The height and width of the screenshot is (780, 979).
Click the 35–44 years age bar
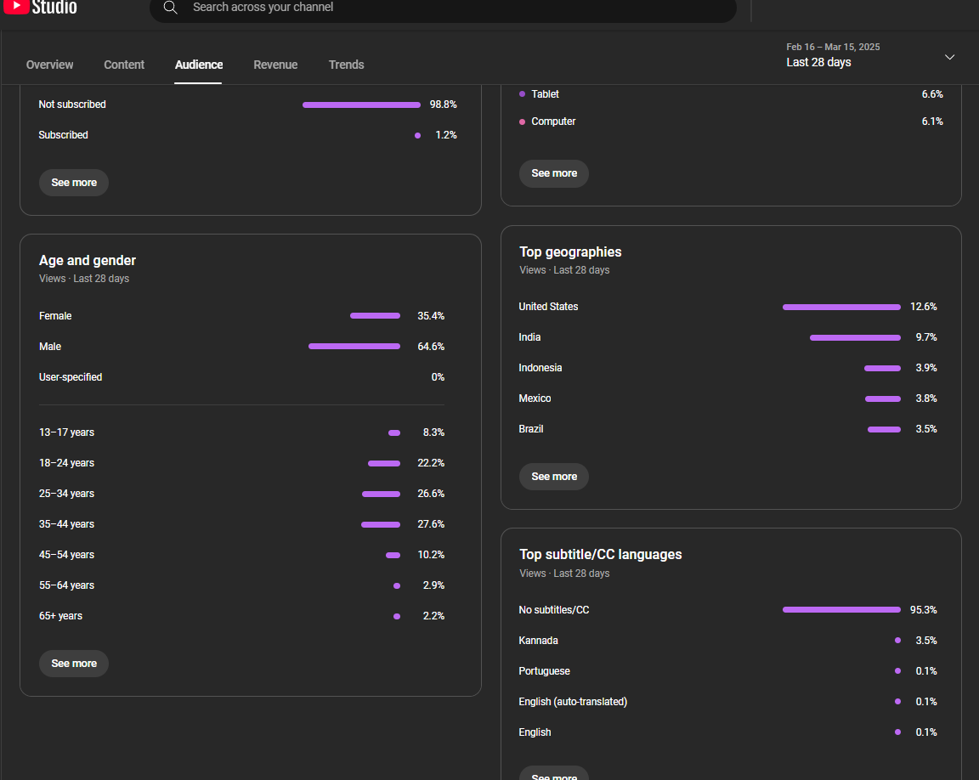380,524
